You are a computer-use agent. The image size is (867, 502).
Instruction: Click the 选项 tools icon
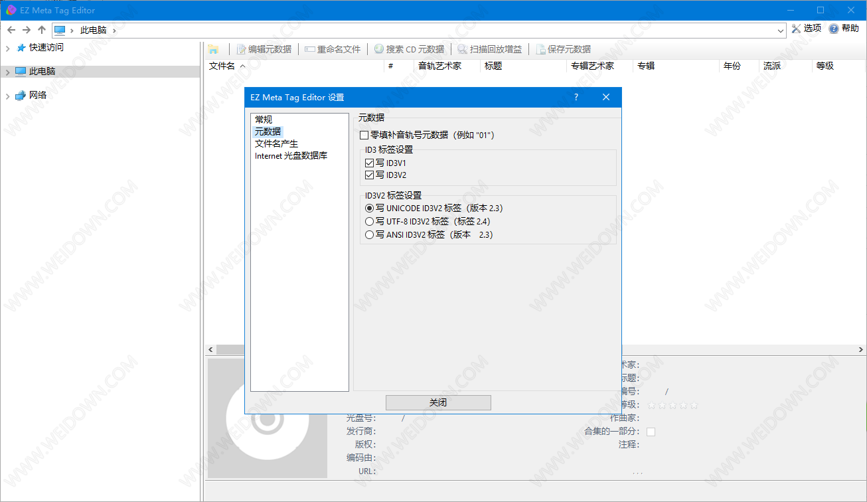(797, 29)
